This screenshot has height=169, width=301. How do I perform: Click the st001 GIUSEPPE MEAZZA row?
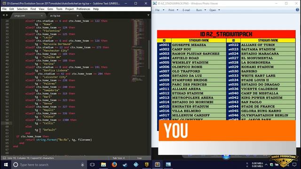tap(191, 45)
